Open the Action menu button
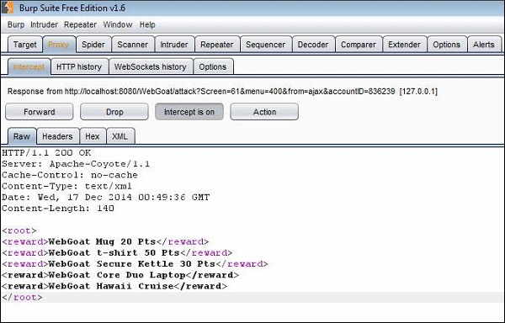This screenshot has width=505, height=323. point(264,112)
